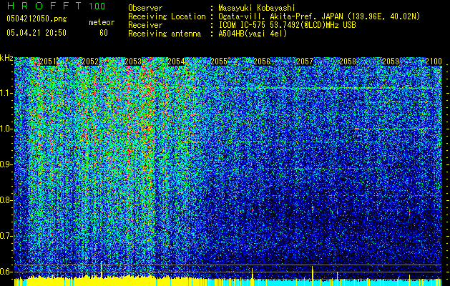Viewport: 450px width, 286px height.
Task: Select the file name 0504212050.png
Action: click(x=36, y=19)
